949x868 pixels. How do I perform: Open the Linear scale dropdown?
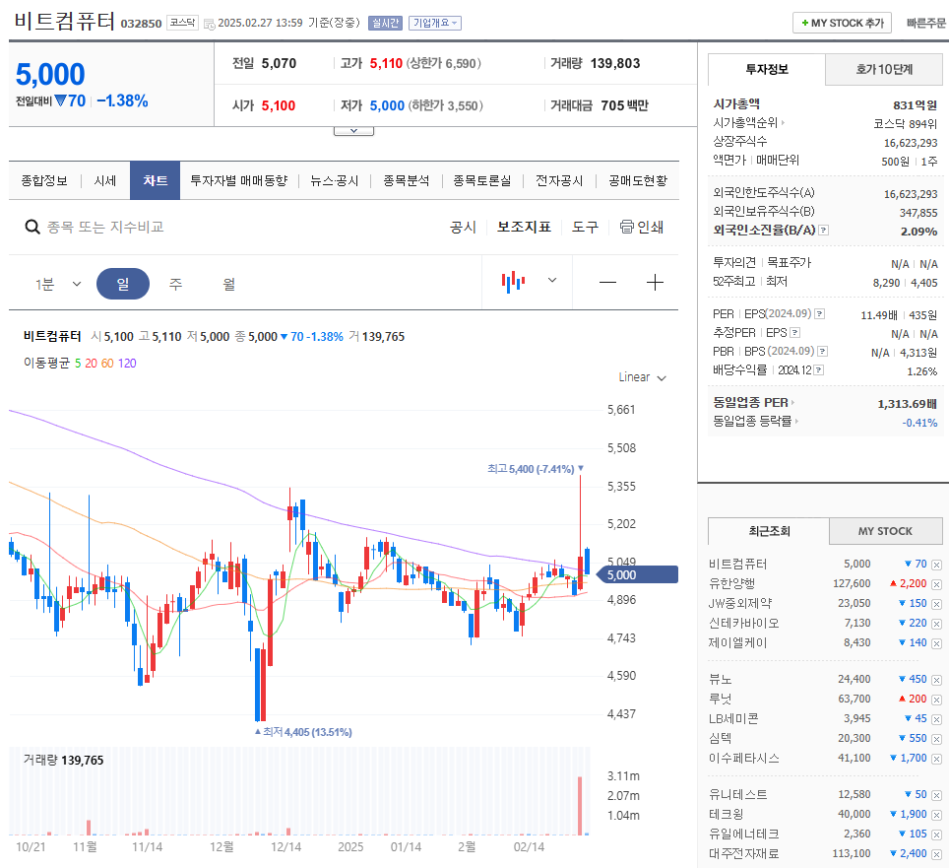(x=642, y=376)
